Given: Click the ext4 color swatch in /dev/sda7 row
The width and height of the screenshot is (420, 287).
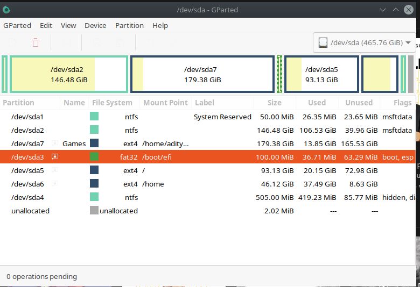Looking at the screenshot, I should [x=94, y=143].
